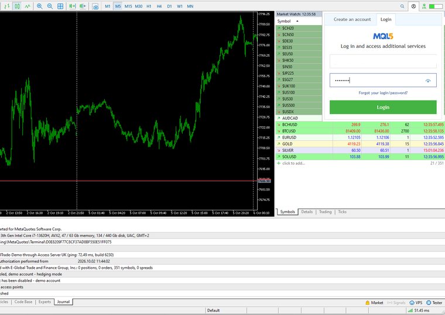Click the red price level line label
445x315 pixels.
264,181
